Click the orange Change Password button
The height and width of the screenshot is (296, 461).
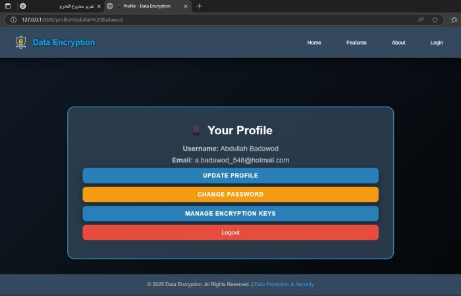[230, 195]
